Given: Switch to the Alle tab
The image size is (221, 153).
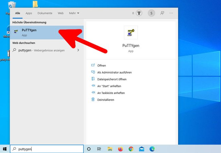Looking at the screenshot, I should click(18, 13).
